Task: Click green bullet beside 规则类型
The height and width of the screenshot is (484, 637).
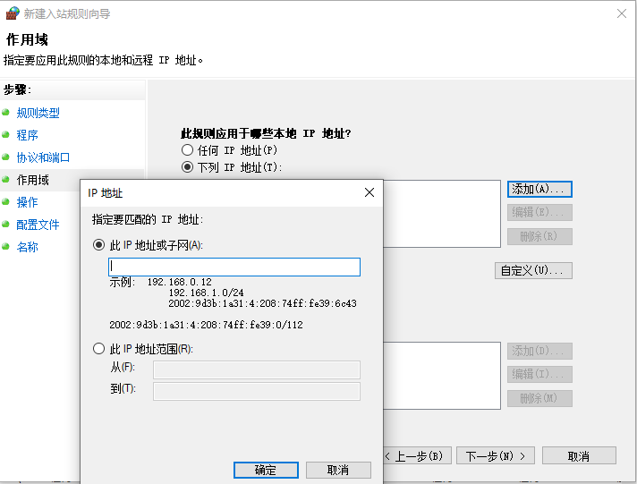Action: click(x=5, y=112)
